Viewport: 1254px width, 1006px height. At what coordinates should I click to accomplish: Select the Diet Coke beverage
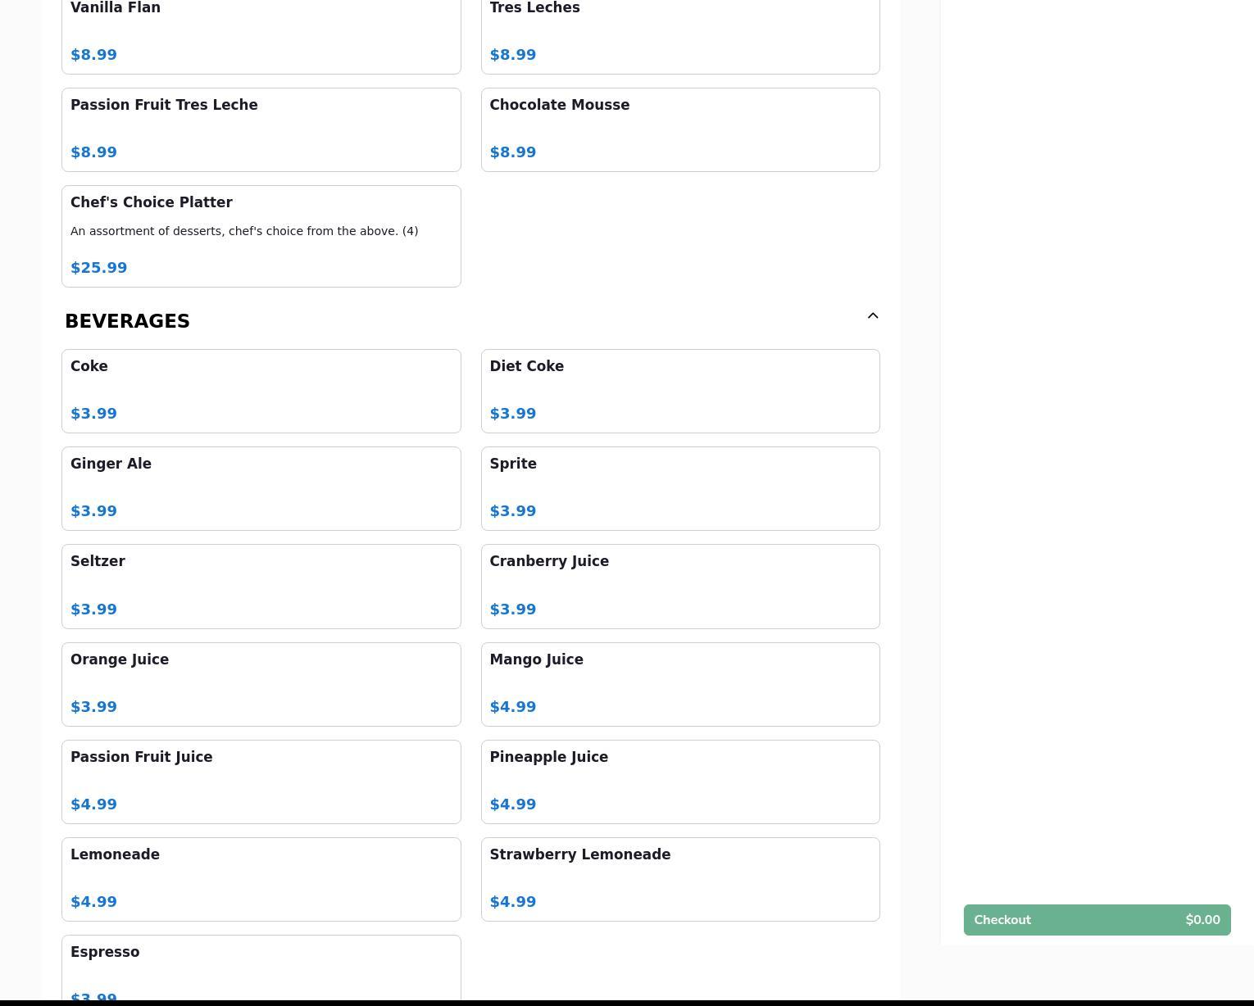click(680, 391)
